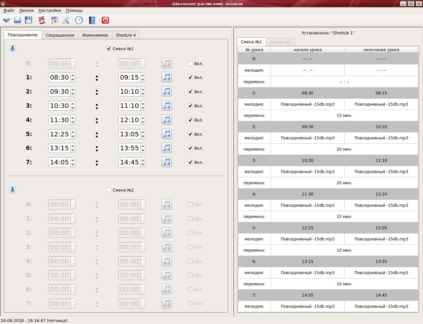Viewport: 423px width, 324px height.
Task: Expand Смена №2 with blue arrow button
Action: click(x=13, y=190)
